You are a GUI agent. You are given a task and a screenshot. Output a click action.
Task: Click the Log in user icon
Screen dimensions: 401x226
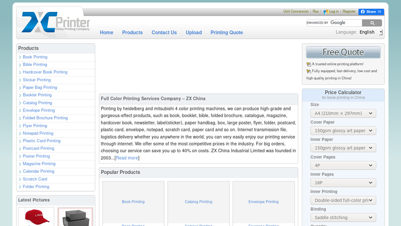[x=325, y=12]
